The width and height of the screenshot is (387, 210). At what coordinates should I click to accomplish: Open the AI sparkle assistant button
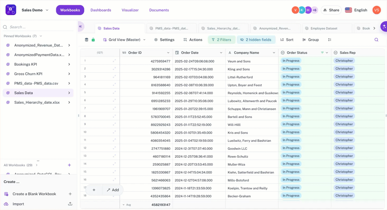(384, 26)
